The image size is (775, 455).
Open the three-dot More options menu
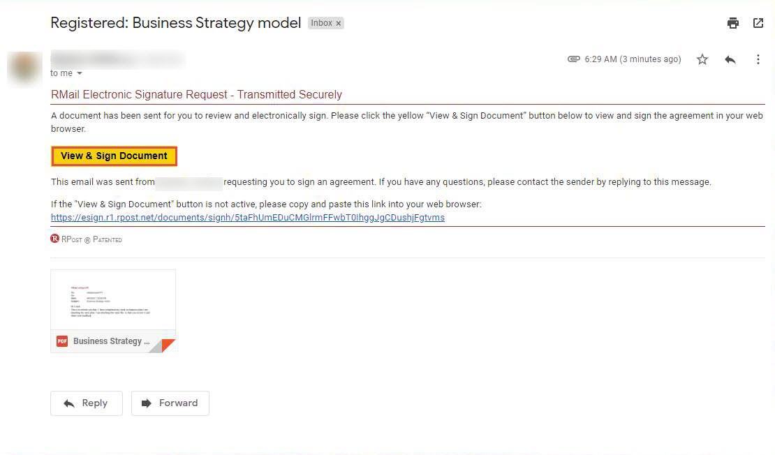pyautogui.click(x=758, y=59)
